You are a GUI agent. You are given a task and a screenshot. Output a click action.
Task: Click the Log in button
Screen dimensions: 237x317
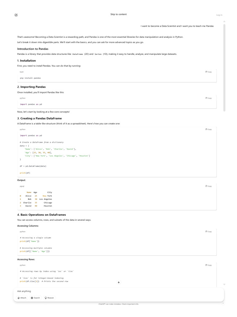click(219, 15)
